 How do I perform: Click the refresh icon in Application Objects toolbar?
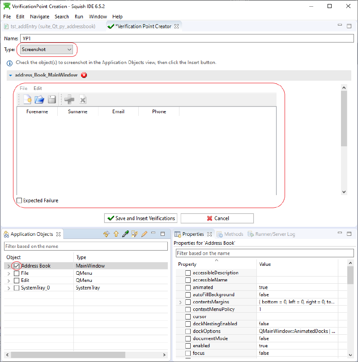(106, 234)
